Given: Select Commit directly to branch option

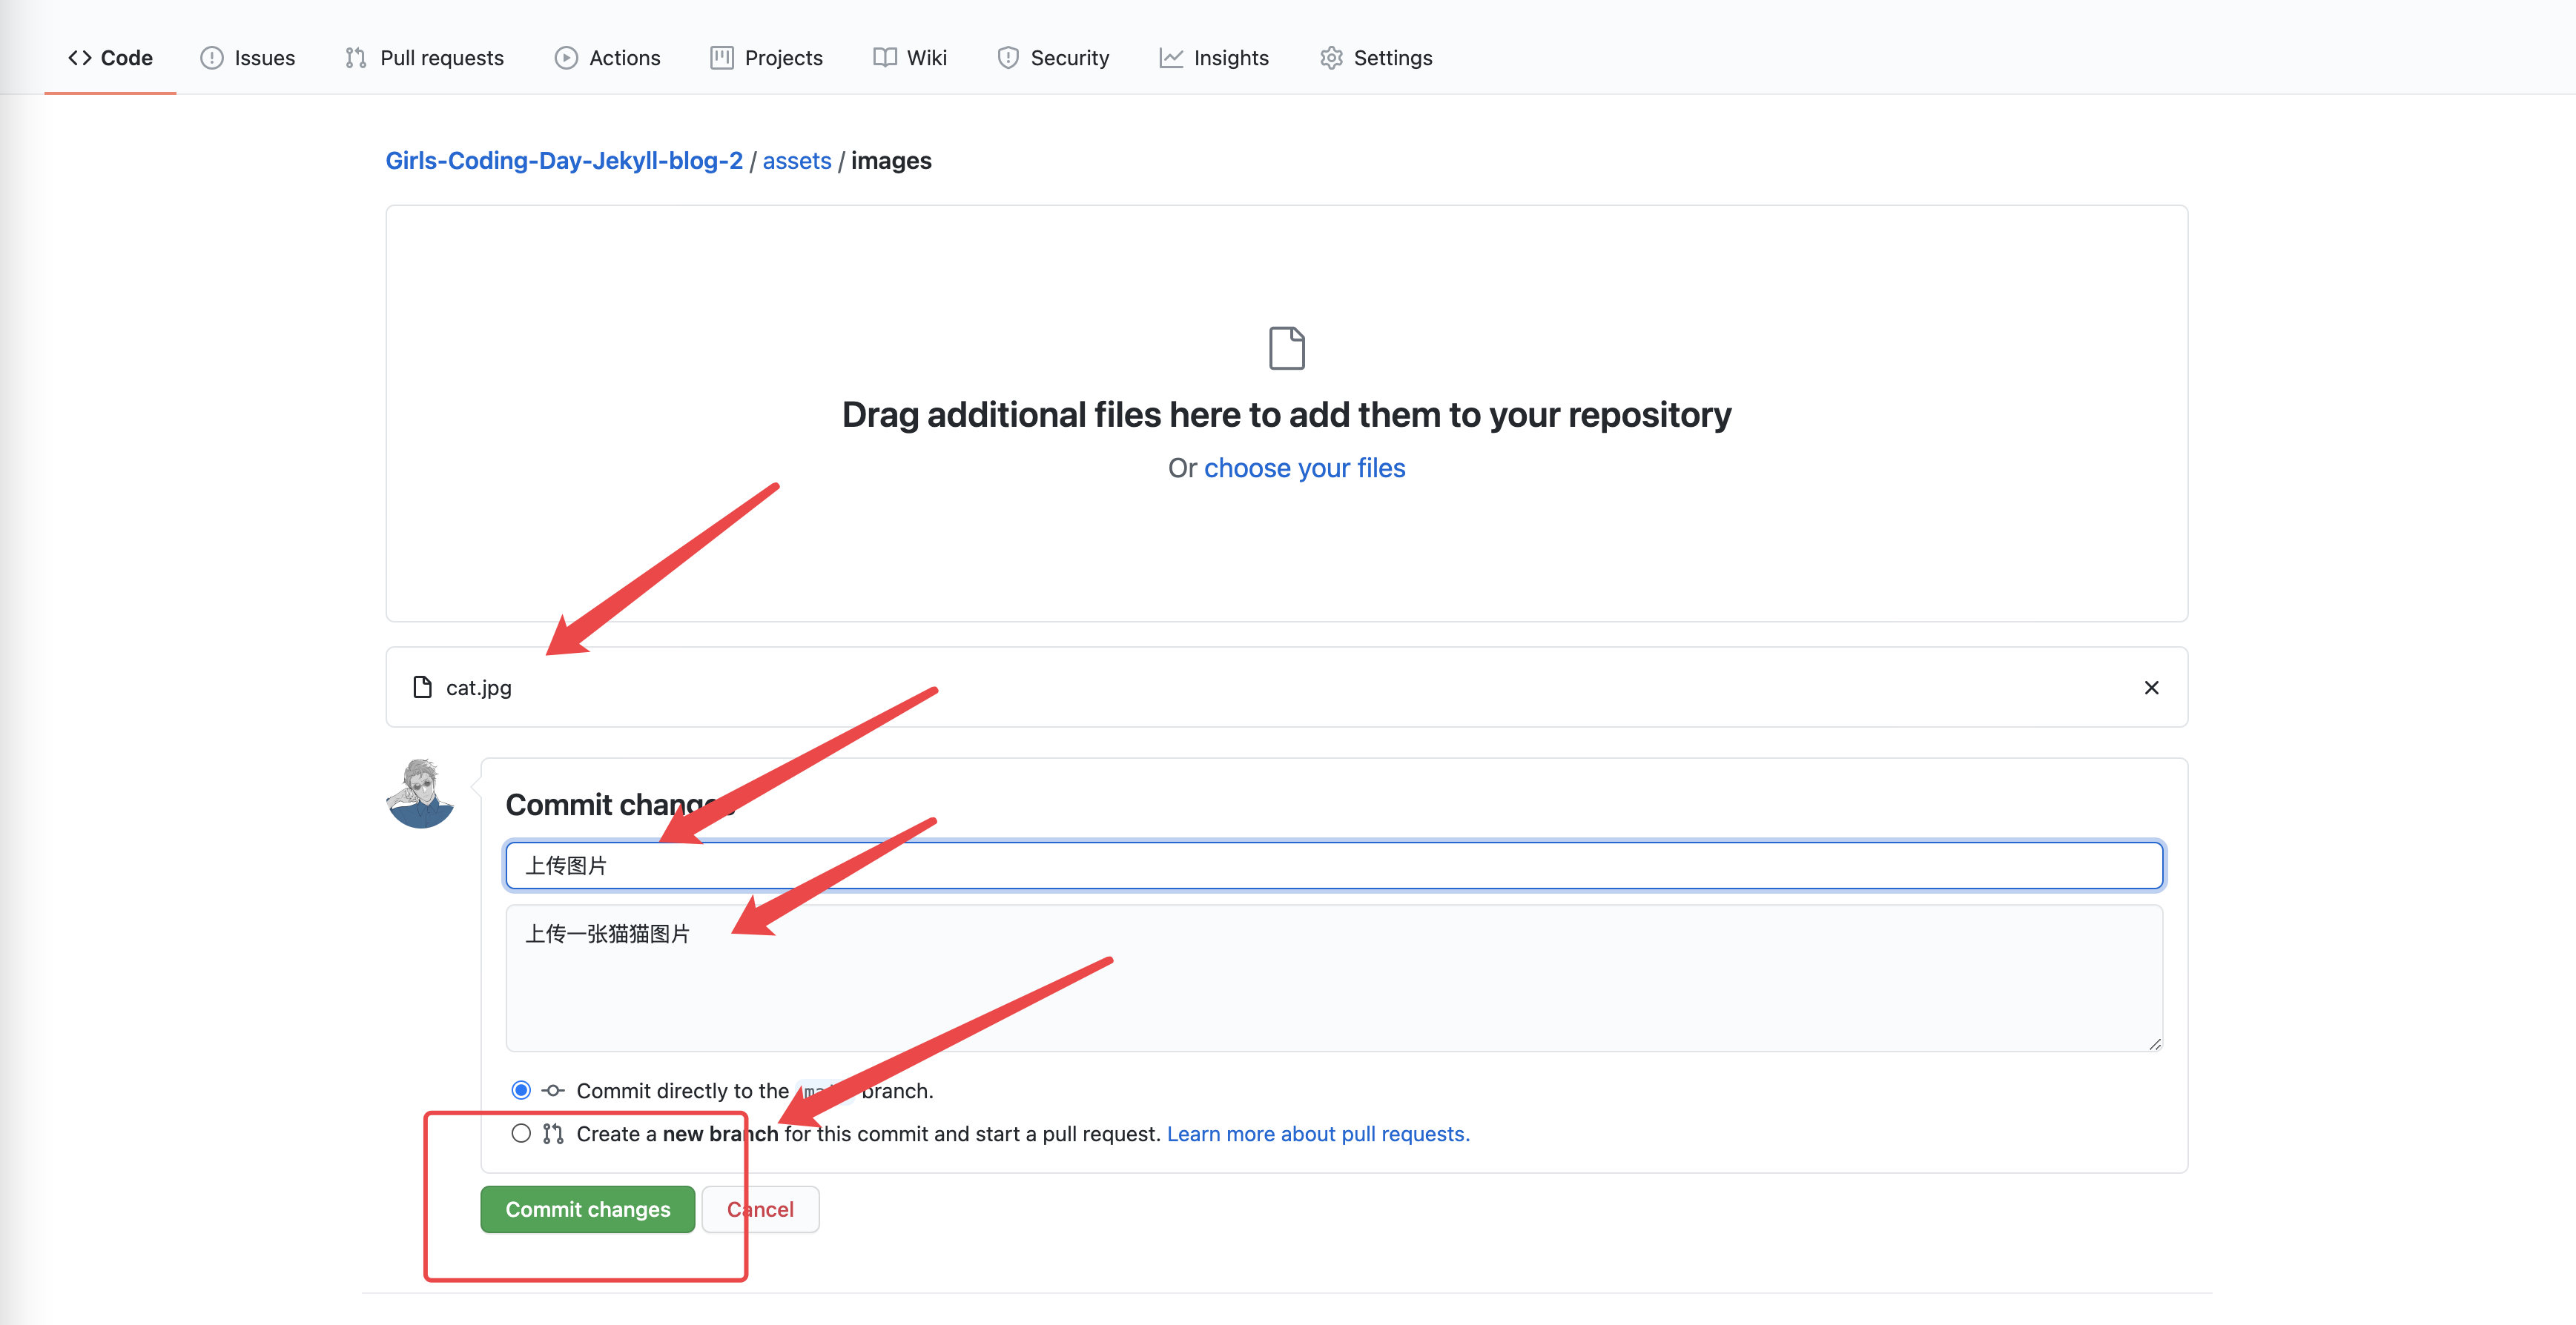Looking at the screenshot, I should [521, 1090].
